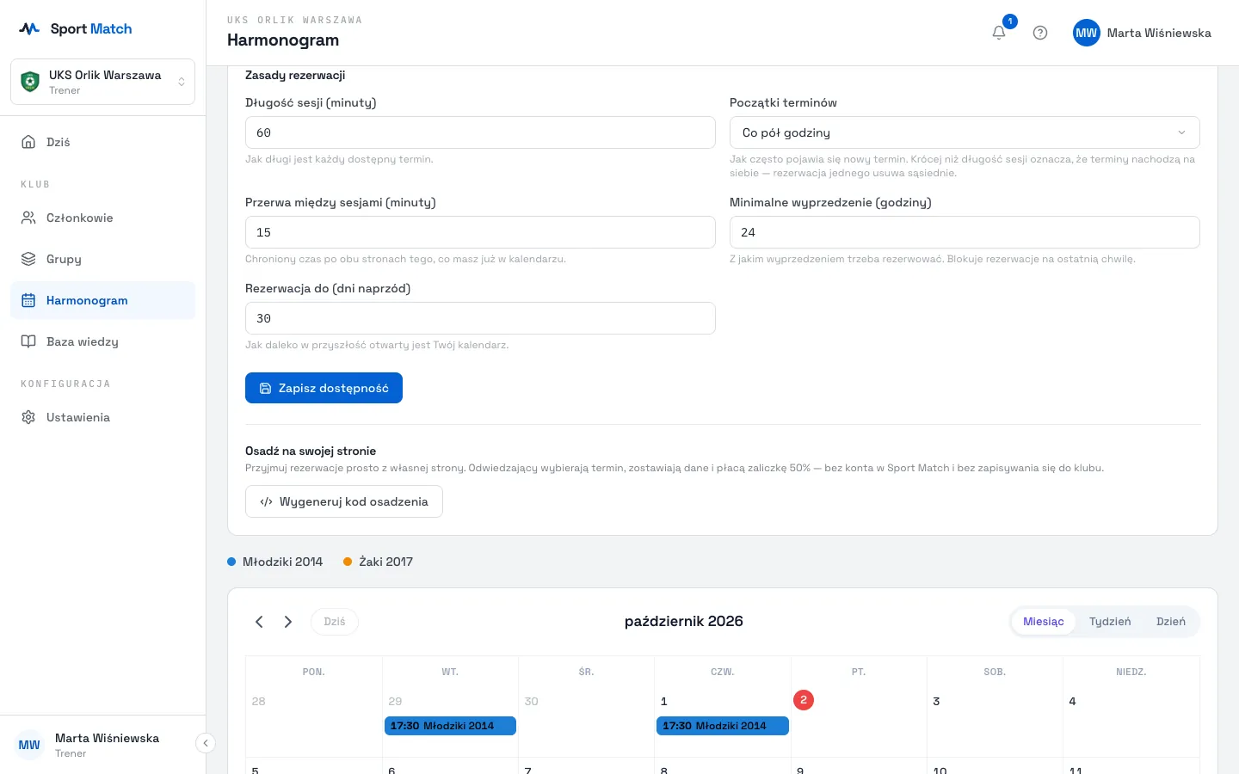Open the help question mark icon
This screenshot has width=1239, height=774.
tap(1040, 33)
